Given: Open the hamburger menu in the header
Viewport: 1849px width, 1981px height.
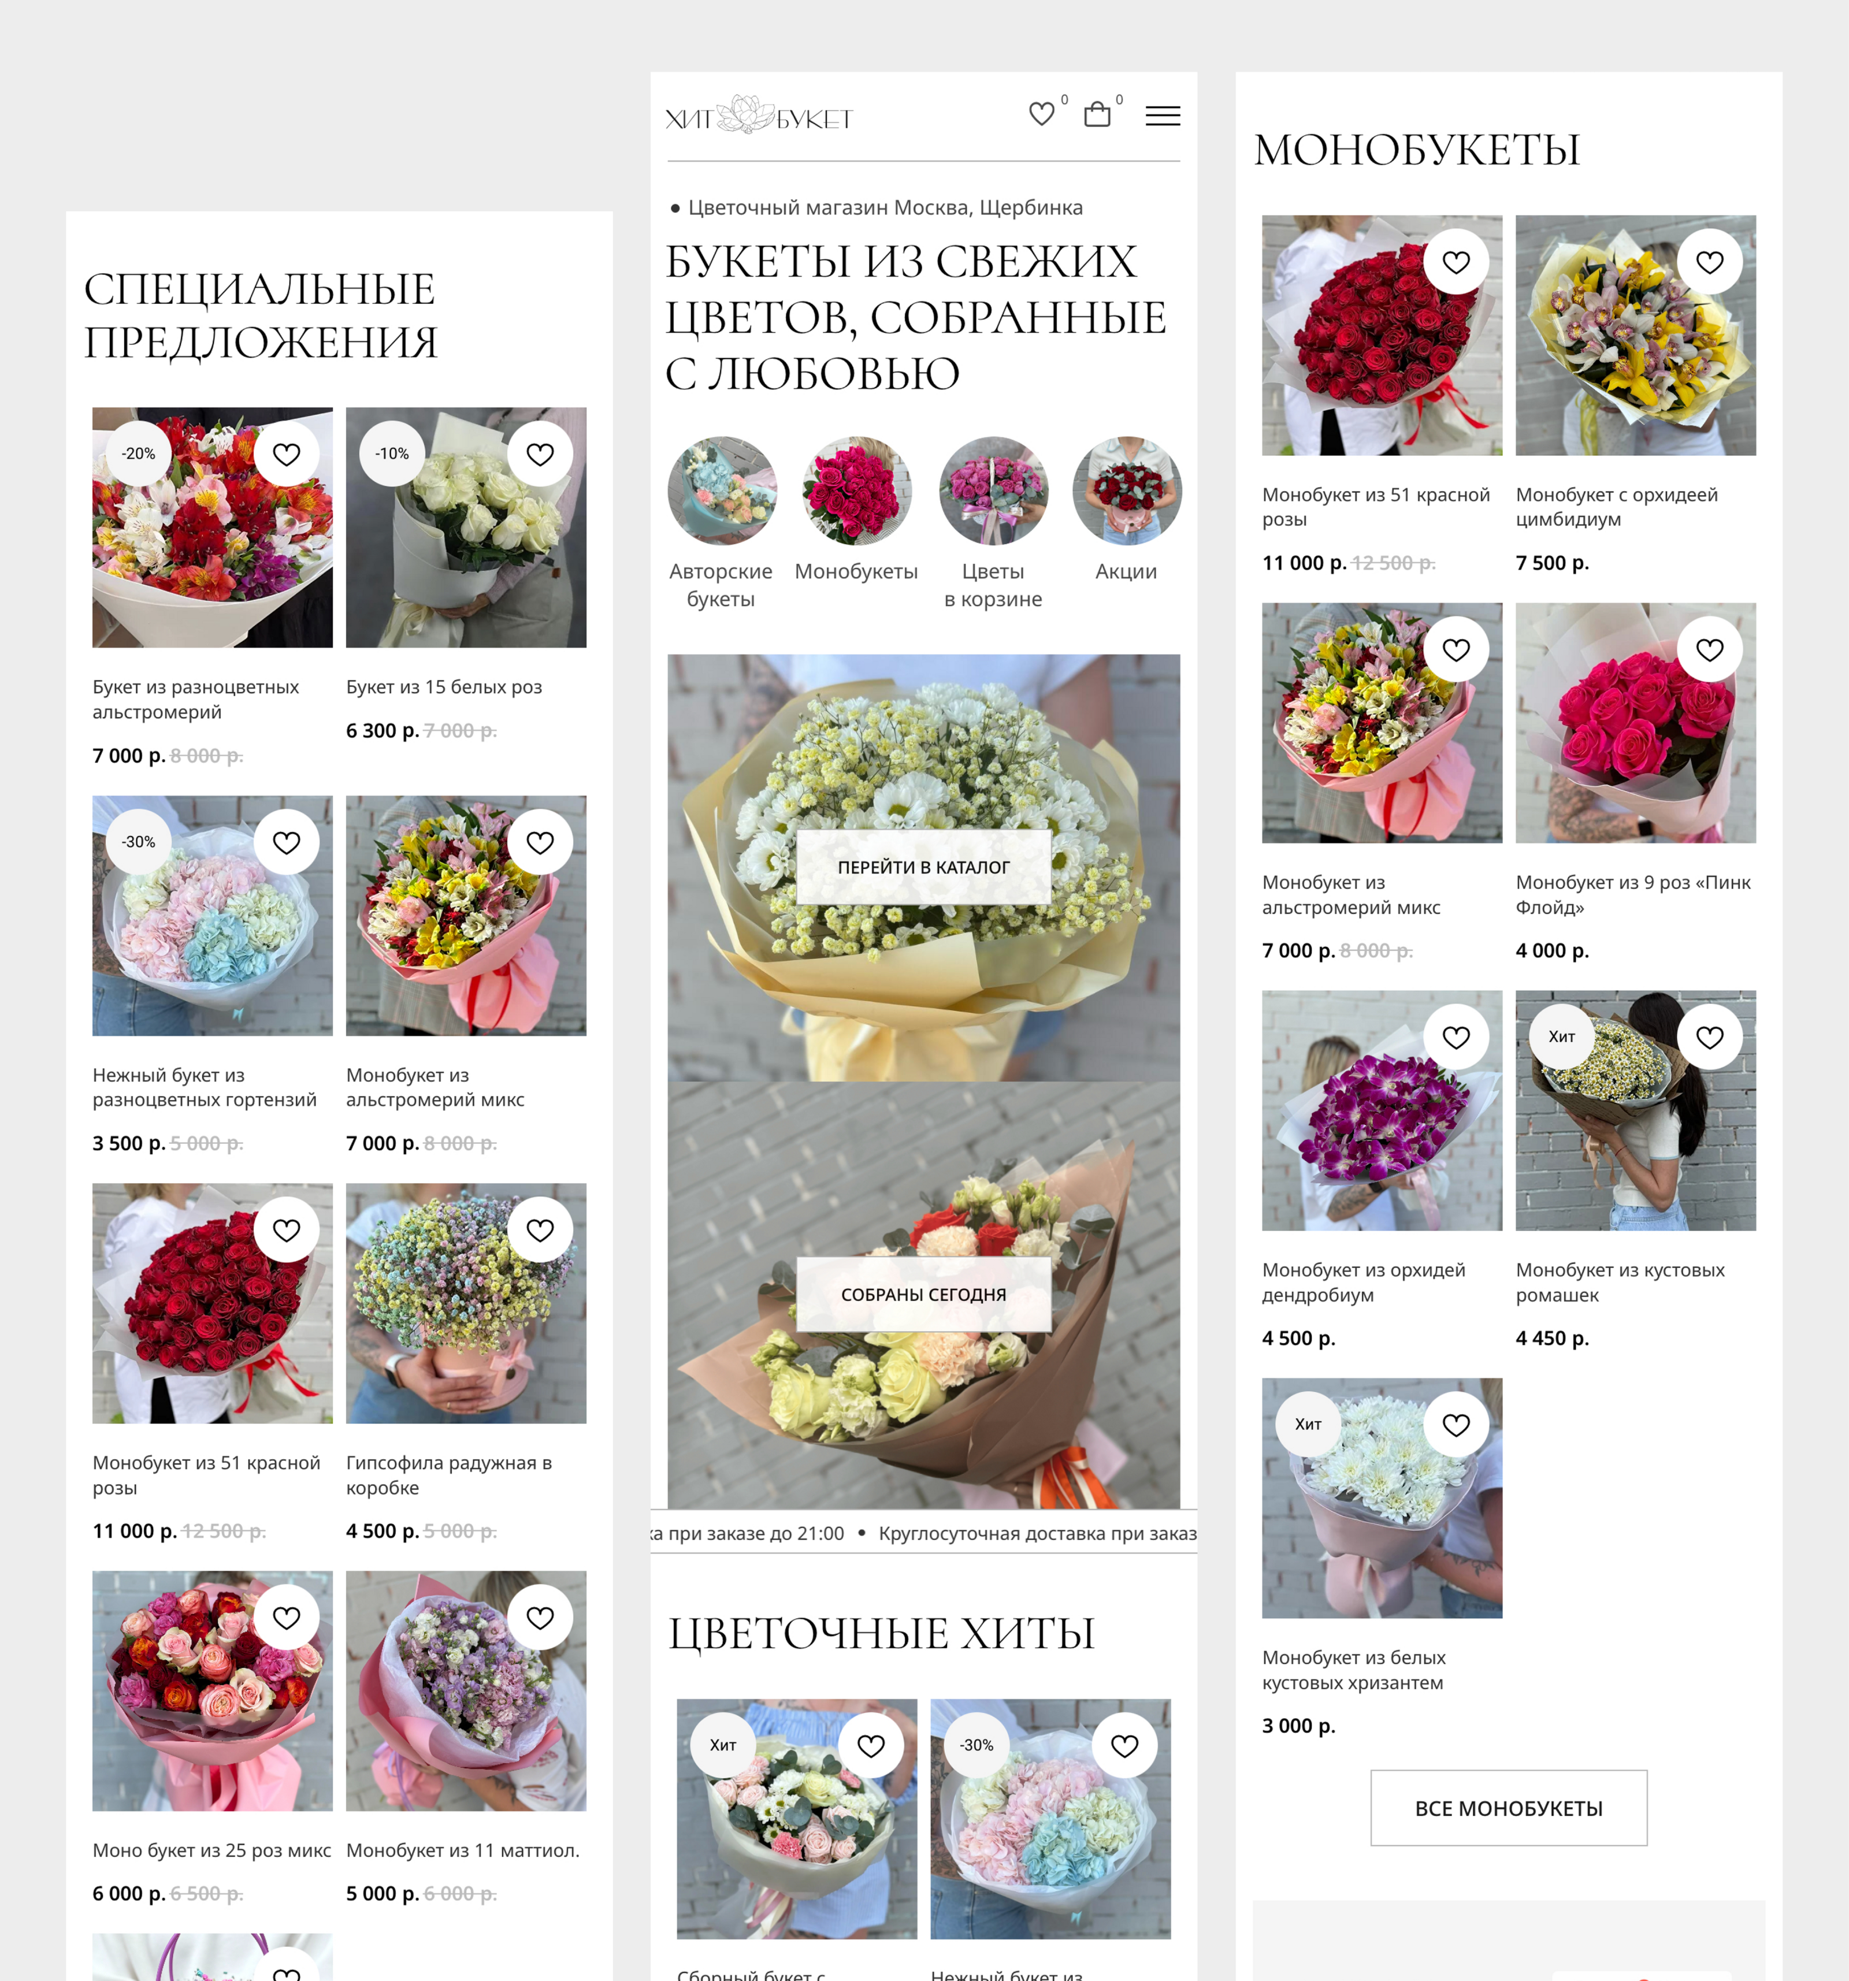Looking at the screenshot, I should (1162, 116).
